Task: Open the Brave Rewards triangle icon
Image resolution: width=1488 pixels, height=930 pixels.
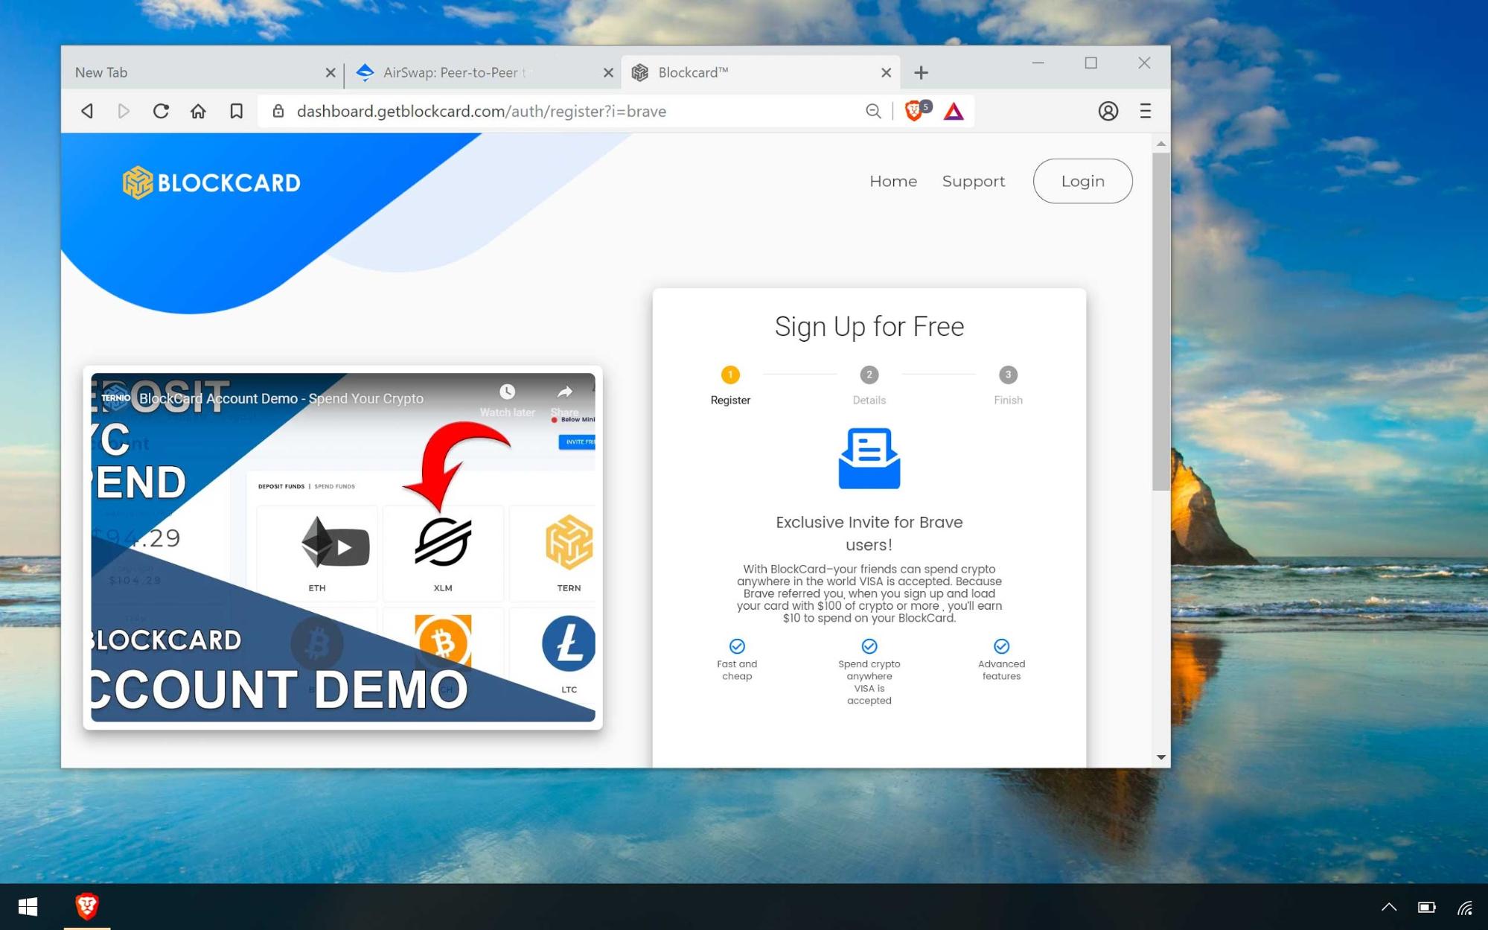Action: (954, 112)
